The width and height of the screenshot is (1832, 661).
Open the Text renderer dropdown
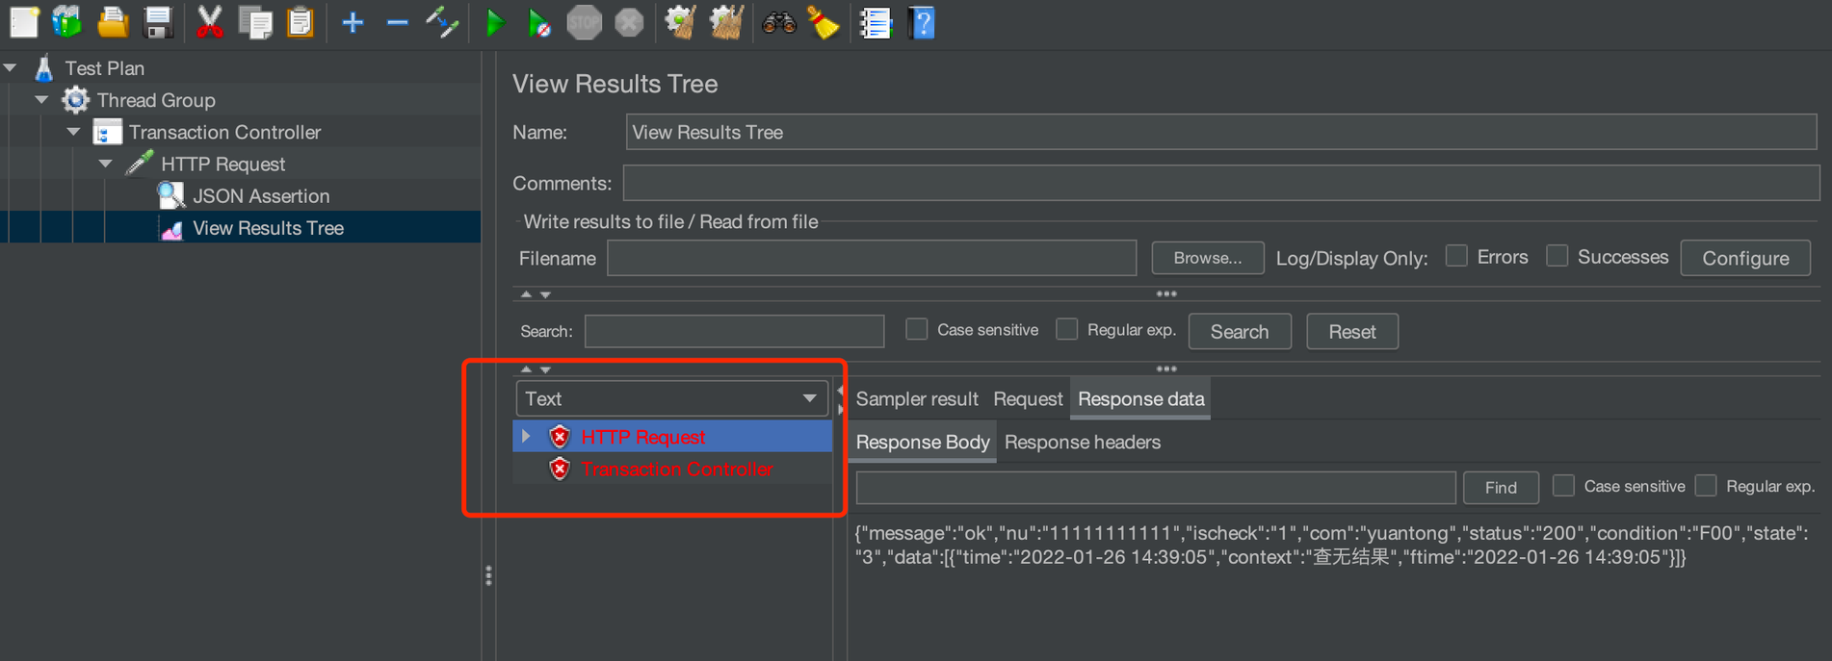(x=671, y=398)
